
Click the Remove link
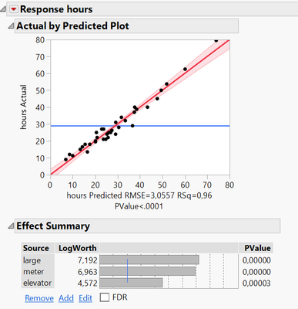click(39, 298)
